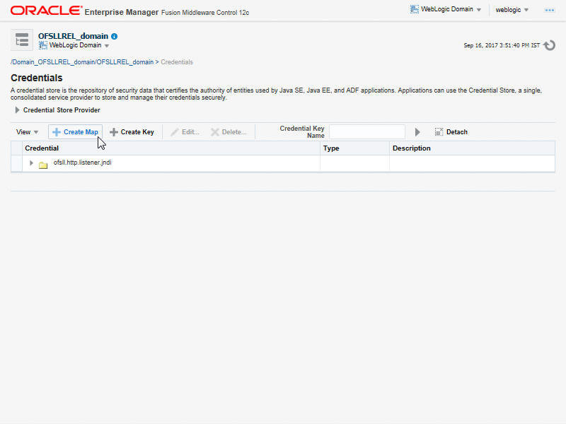The width and height of the screenshot is (566, 424).
Task: Focus the Credential Key Name input field
Action: (367, 132)
